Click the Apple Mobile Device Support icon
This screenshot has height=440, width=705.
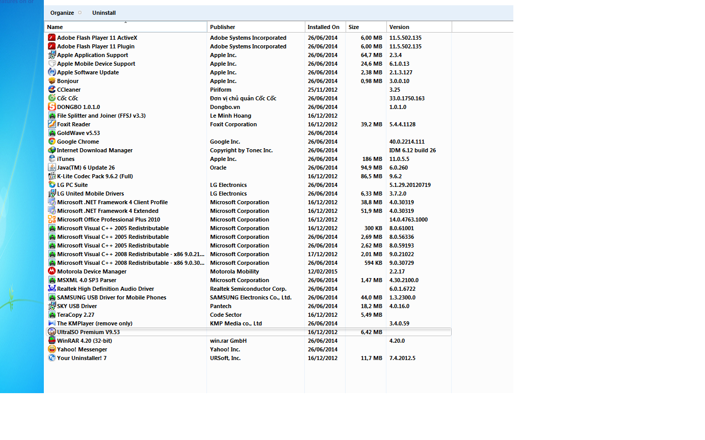coord(51,64)
